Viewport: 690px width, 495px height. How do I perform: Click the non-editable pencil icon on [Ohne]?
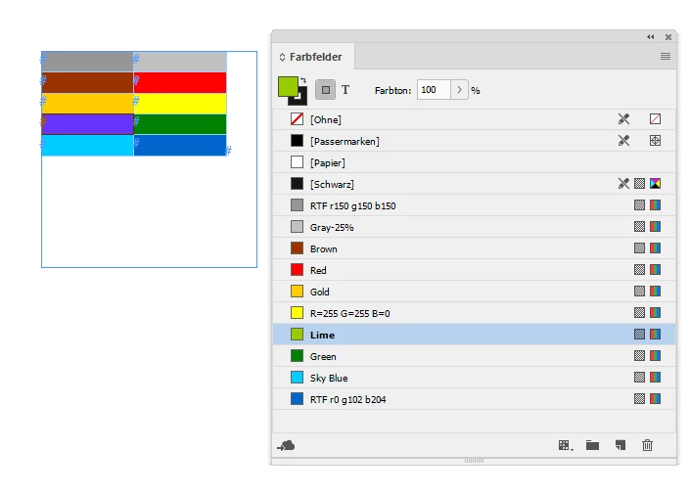(623, 118)
